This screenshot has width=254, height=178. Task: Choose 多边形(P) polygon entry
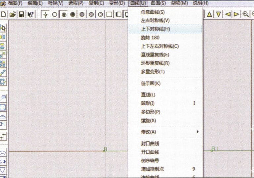coord(166,112)
